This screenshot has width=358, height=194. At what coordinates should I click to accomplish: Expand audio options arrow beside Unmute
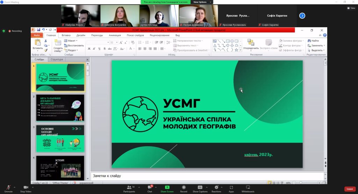click(x=14, y=187)
